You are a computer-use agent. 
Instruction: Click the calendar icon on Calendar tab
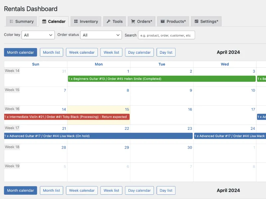point(44,21)
